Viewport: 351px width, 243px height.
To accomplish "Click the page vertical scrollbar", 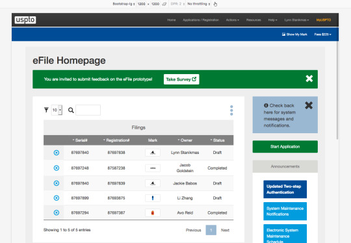I will click(337, 90).
